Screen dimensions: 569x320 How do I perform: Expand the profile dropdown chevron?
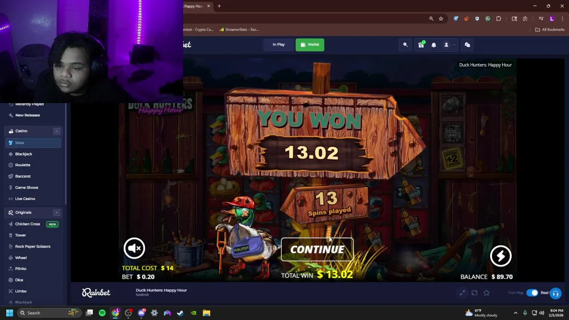454,45
